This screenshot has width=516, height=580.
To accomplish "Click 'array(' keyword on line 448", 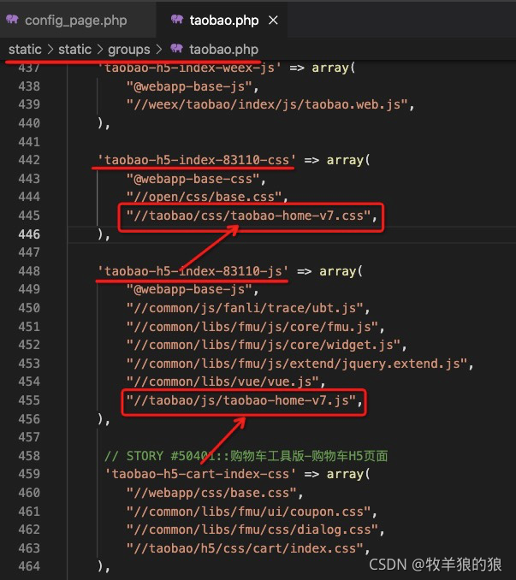I will point(341,271).
